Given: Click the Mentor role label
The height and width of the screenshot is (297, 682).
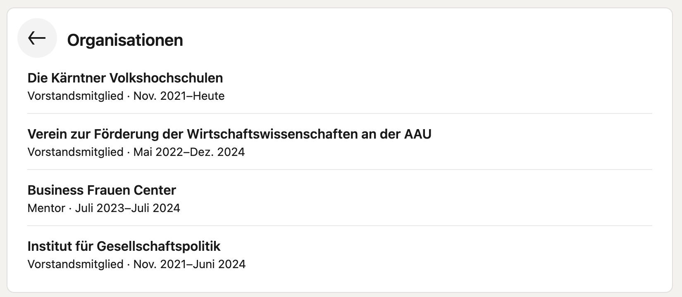Looking at the screenshot, I should (x=46, y=208).
